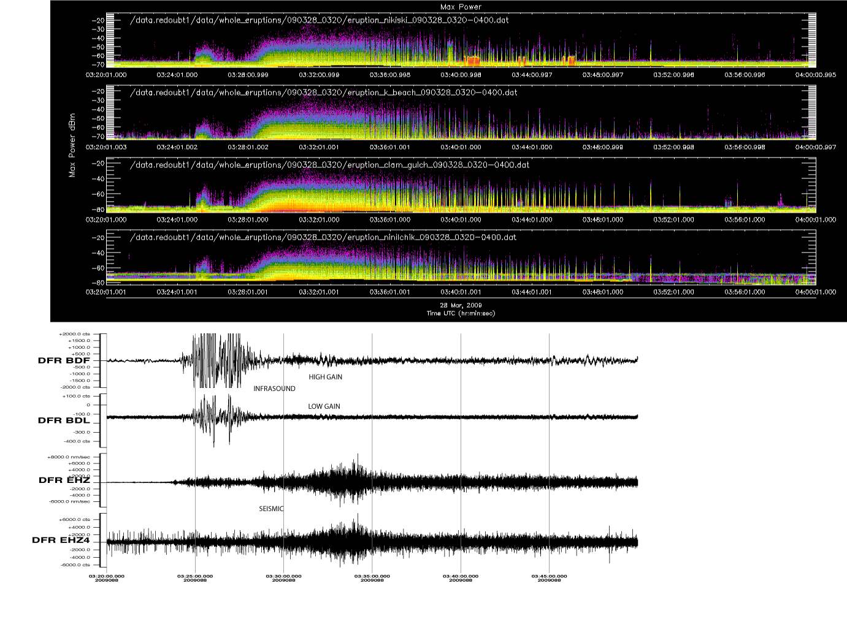
Task: Click the 03:40:00.000 seismogram time label
Action: pos(461,576)
